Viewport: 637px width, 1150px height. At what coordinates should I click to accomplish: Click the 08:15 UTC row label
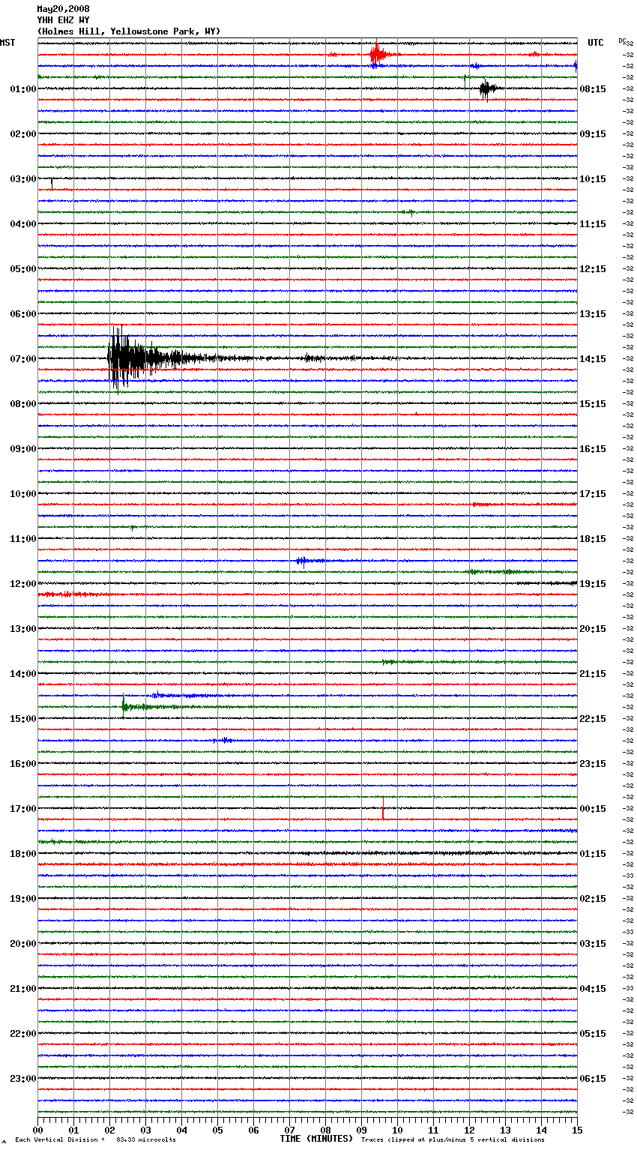click(593, 89)
